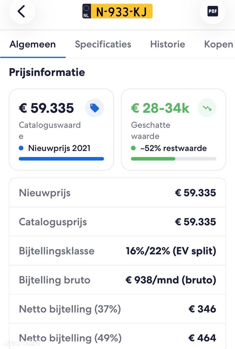Select the Nieuwprijs row
The height and width of the screenshot is (349, 235).
coord(117,193)
